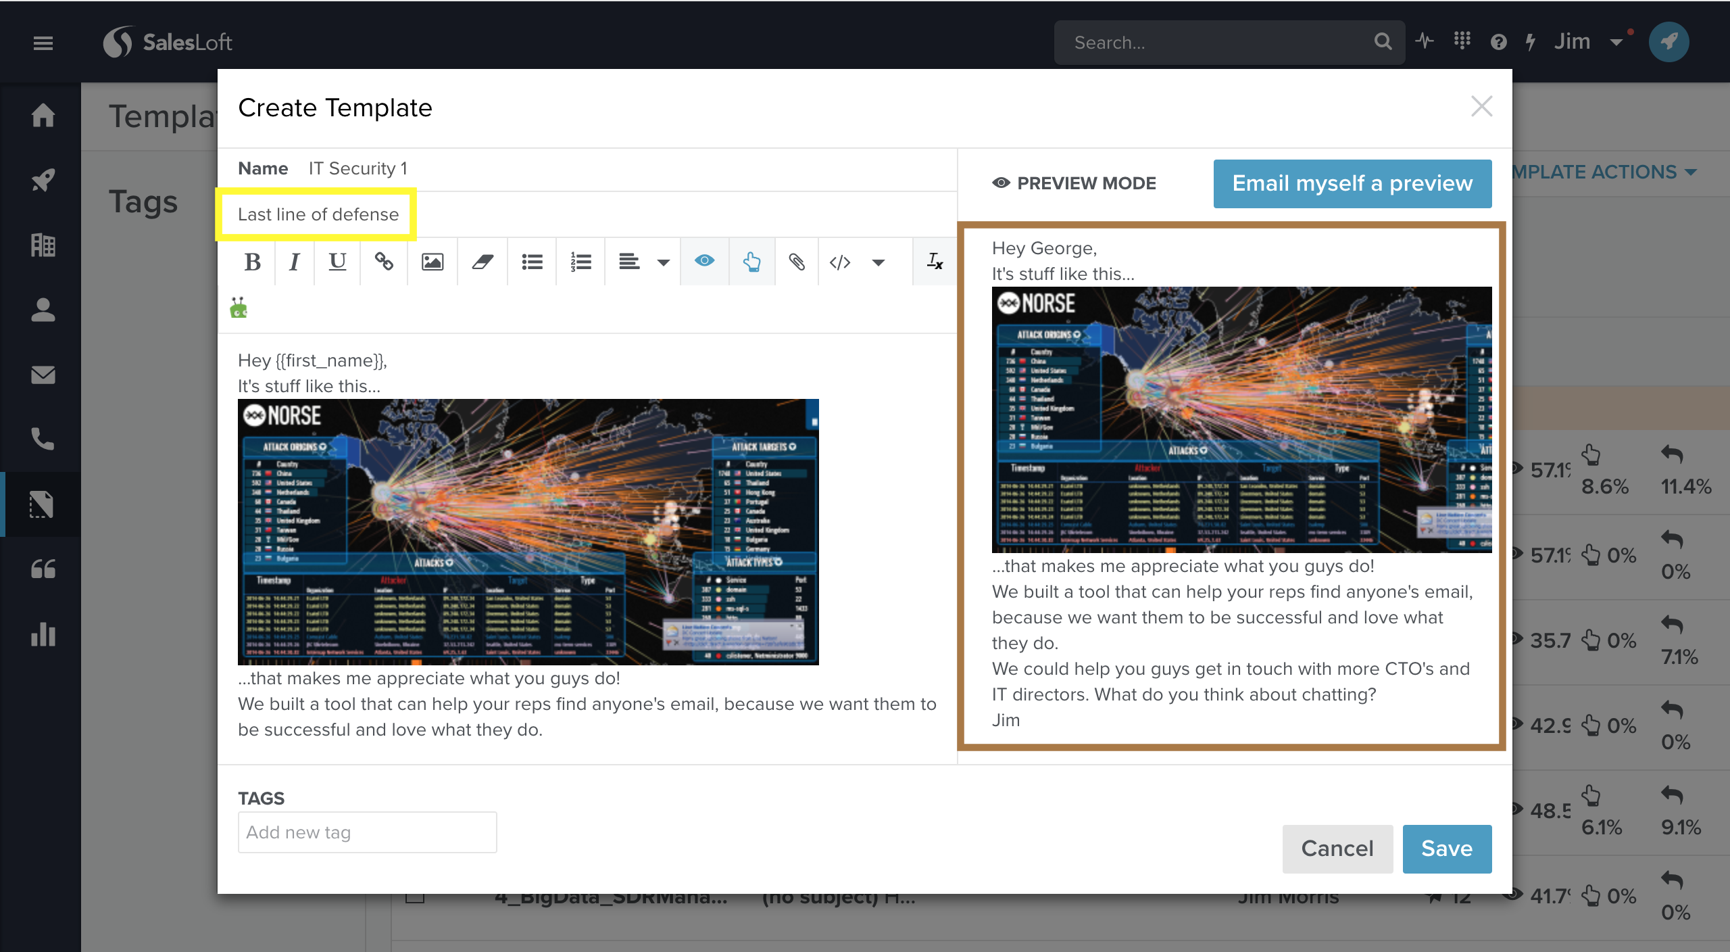Open the Email section in sidebar
Screen dimensions: 1730x952
(x=43, y=375)
